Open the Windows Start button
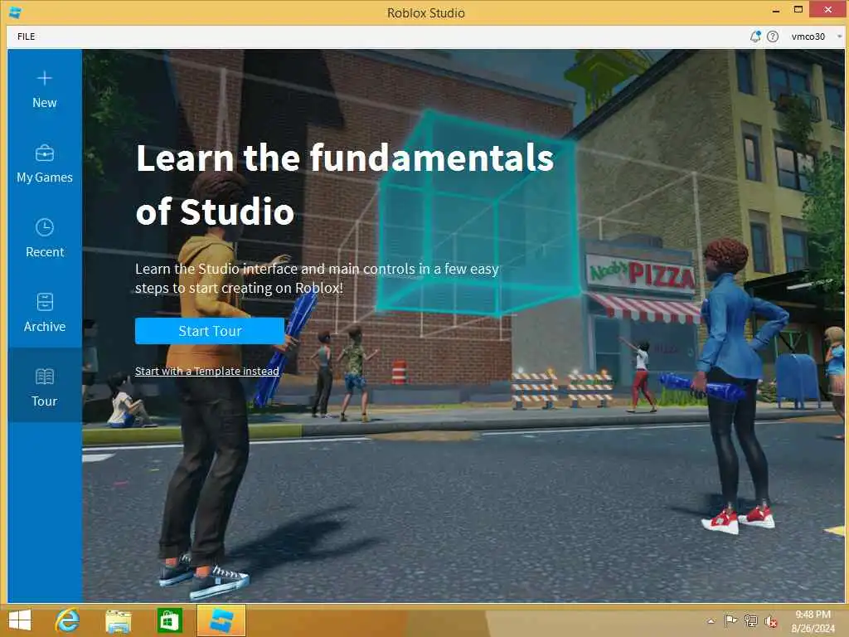849x637 pixels. pos(20,620)
